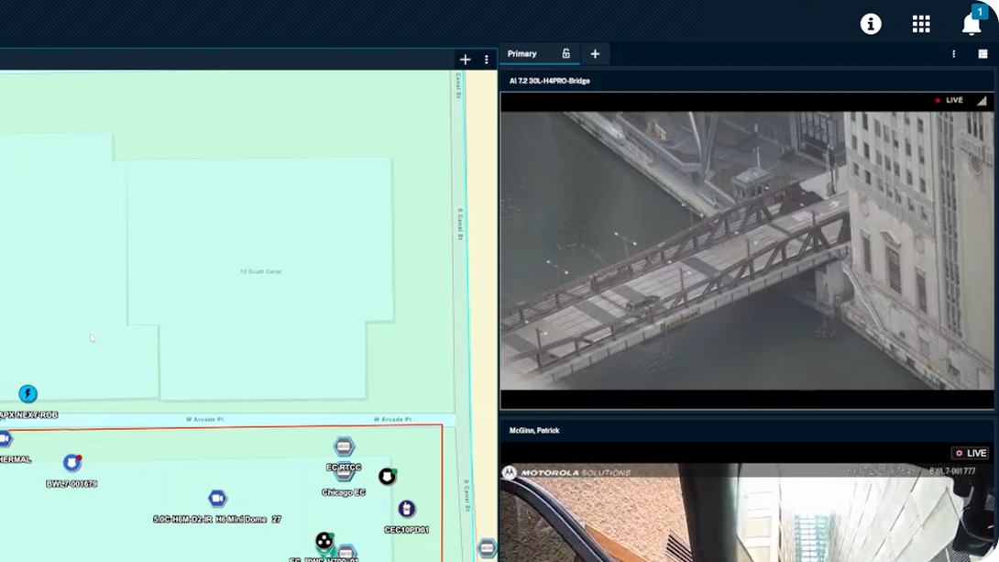Toggle the lock on the Primary tab
This screenshot has height=562, width=999.
point(565,54)
